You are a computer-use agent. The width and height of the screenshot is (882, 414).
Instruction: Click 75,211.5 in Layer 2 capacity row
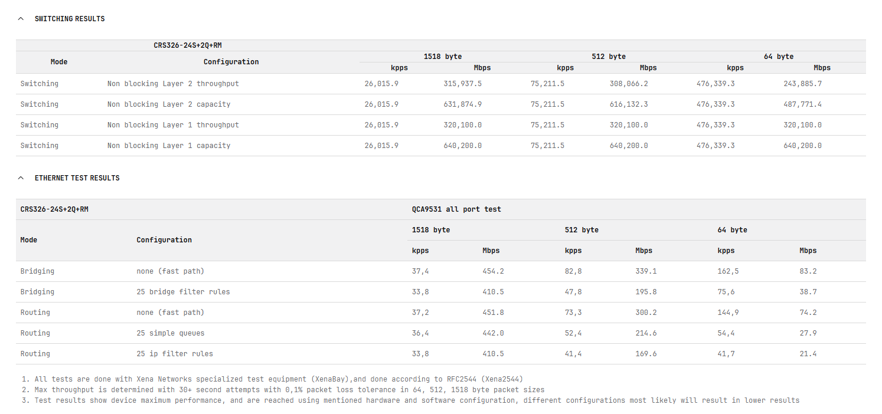(547, 104)
